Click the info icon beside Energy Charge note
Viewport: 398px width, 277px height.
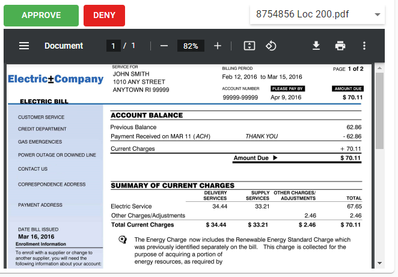click(123, 240)
